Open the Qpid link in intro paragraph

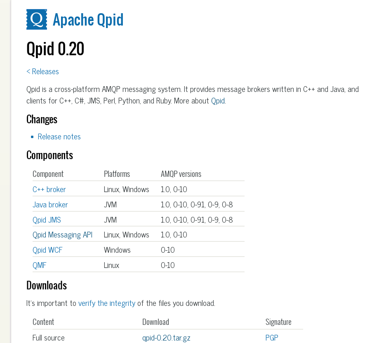click(x=218, y=101)
